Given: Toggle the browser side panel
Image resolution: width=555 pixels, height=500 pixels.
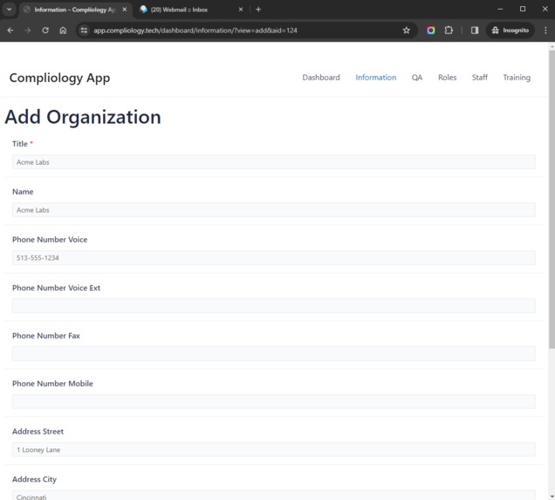Looking at the screenshot, I should click(475, 31).
